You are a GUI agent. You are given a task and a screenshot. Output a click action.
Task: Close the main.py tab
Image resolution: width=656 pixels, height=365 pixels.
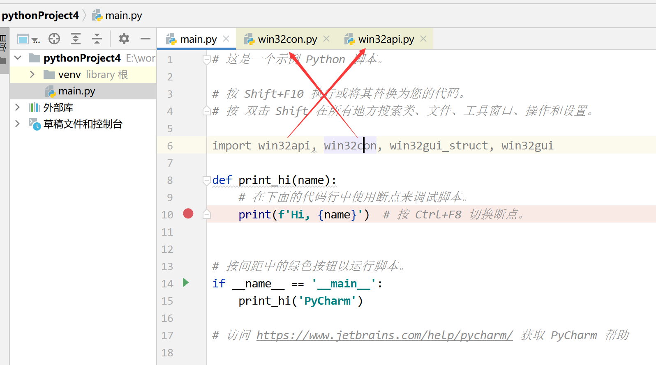[x=226, y=39]
